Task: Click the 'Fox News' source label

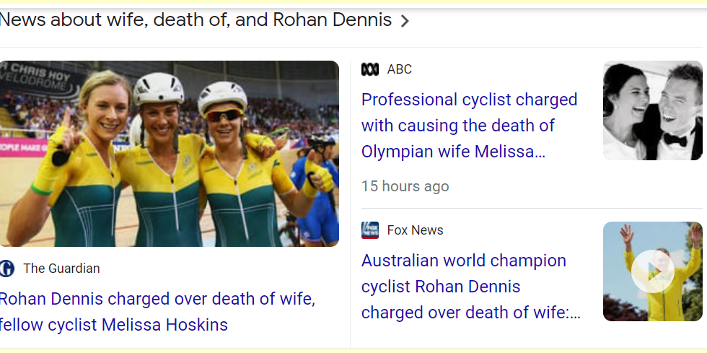Action: [x=415, y=230]
